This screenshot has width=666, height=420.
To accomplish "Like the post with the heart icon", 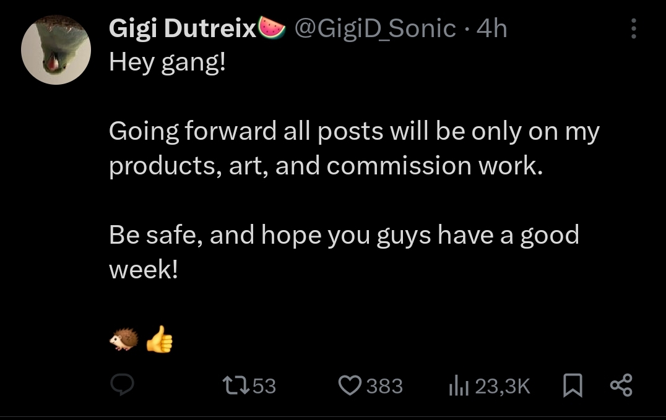I will pos(350,386).
